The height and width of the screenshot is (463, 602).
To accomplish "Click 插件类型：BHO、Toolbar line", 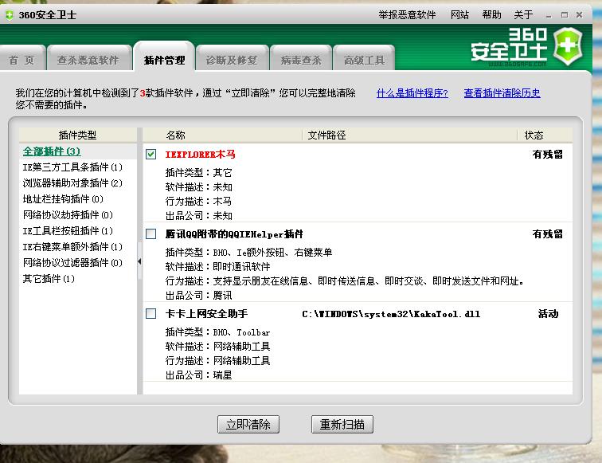I will tap(217, 332).
